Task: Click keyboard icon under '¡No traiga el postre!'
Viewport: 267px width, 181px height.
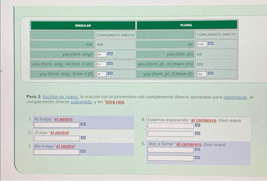Action: pos(83,151)
